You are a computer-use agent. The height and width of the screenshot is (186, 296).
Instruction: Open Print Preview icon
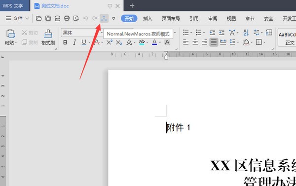point(76,18)
